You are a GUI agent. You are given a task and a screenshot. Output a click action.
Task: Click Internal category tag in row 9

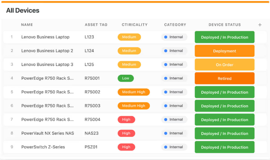[x=174, y=147]
